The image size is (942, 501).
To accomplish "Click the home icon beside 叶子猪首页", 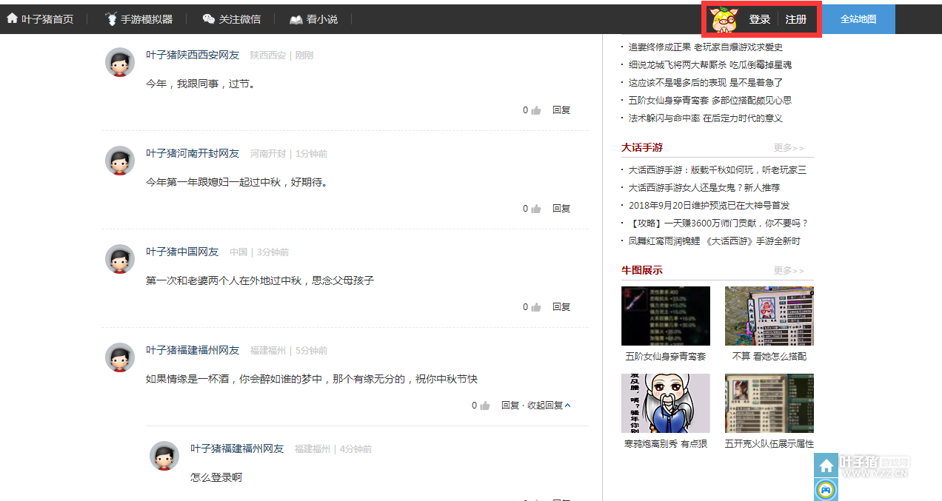I will point(12,19).
